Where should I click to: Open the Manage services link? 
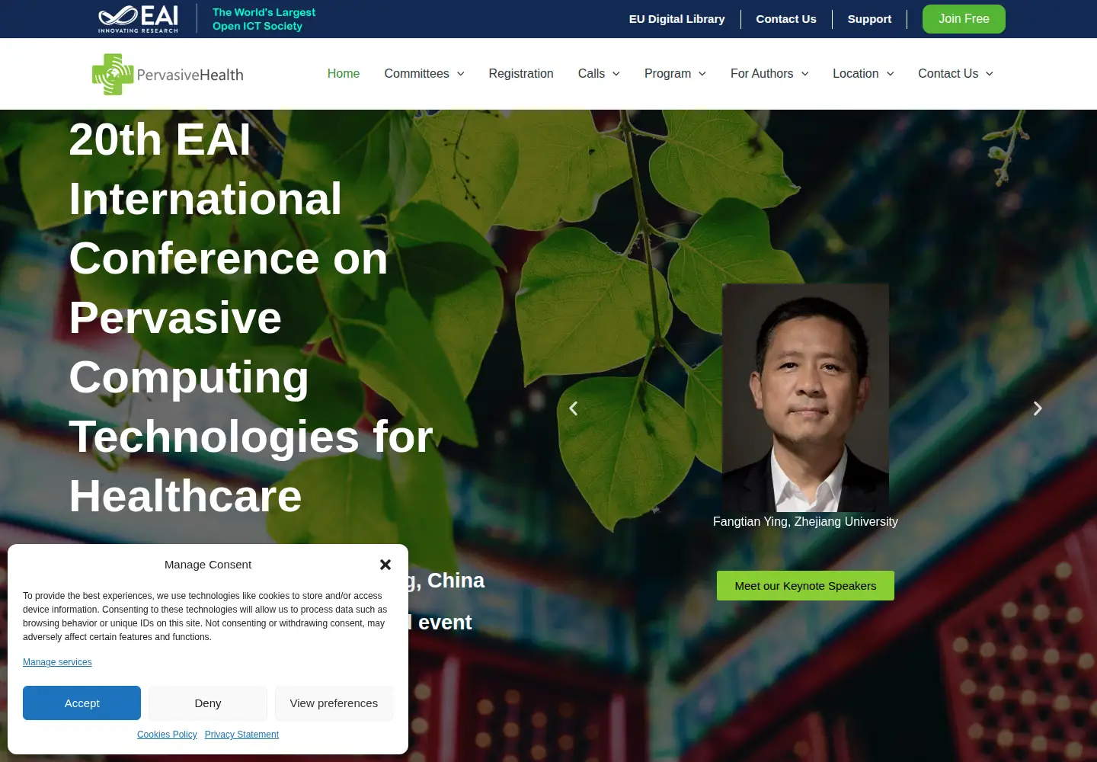[57, 662]
